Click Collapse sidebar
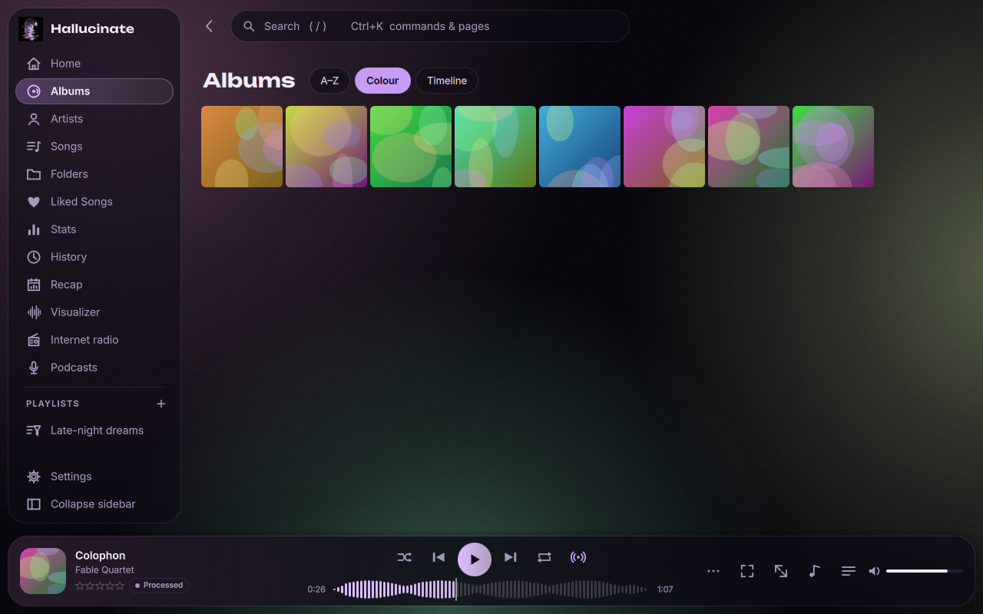Image resolution: width=983 pixels, height=614 pixels. (x=94, y=504)
